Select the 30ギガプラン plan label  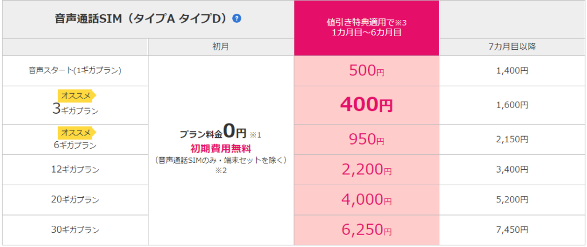coord(75,230)
